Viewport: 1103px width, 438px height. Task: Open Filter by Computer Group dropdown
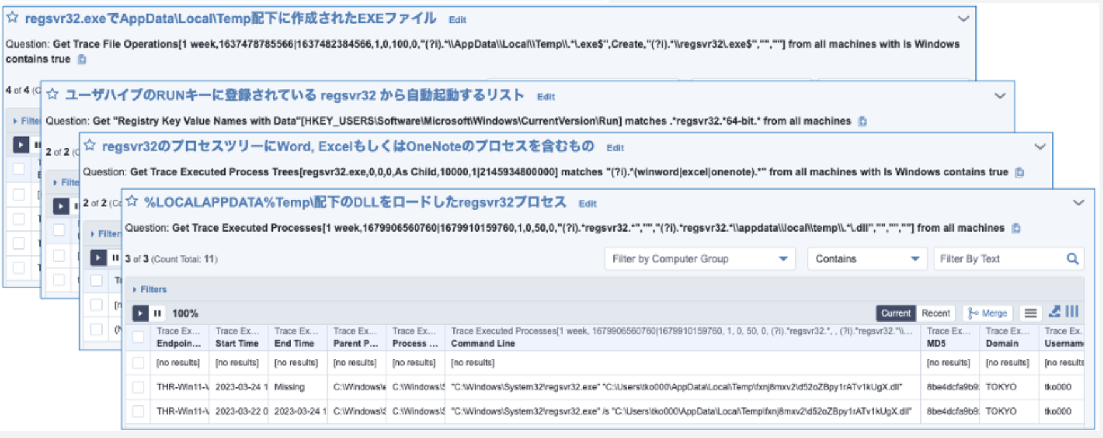(700, 258)
